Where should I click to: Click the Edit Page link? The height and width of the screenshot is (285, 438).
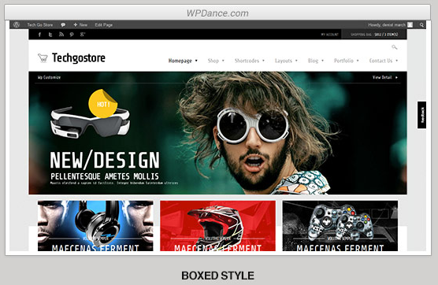(x=104, y=24)
